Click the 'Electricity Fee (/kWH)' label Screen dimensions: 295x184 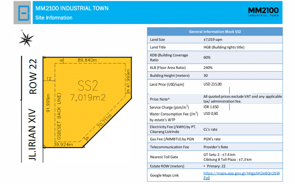(x=173, y=129)
